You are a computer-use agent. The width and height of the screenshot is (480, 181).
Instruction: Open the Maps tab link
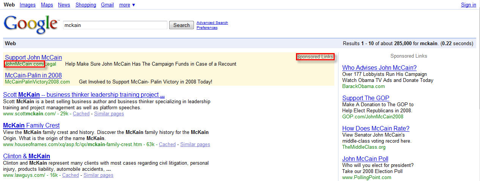(x=47, y=5)
